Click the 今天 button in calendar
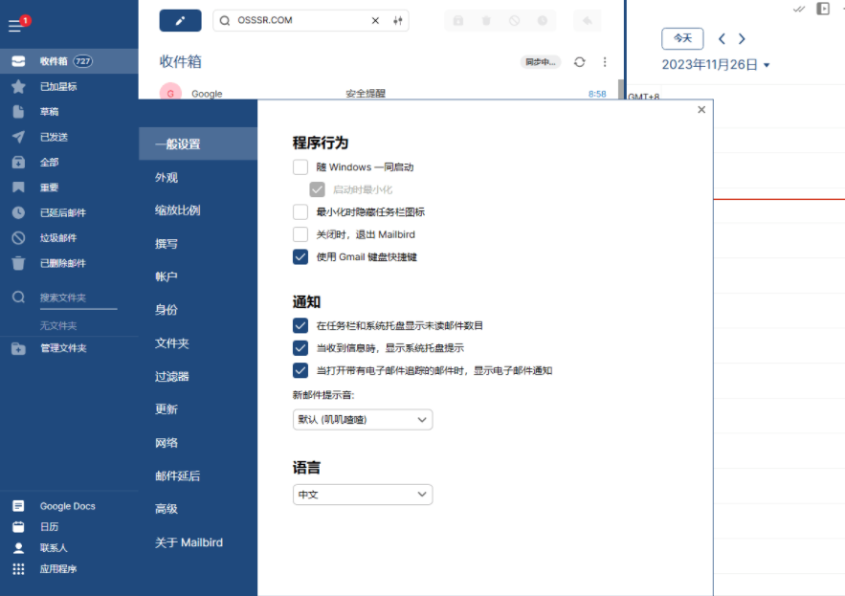This screenshot has width=845, height=596. (682, 38)
